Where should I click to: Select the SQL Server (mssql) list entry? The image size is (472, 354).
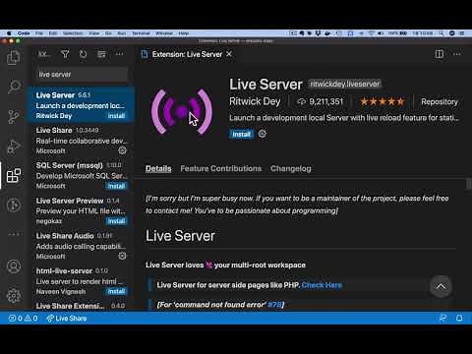(81, 175)
